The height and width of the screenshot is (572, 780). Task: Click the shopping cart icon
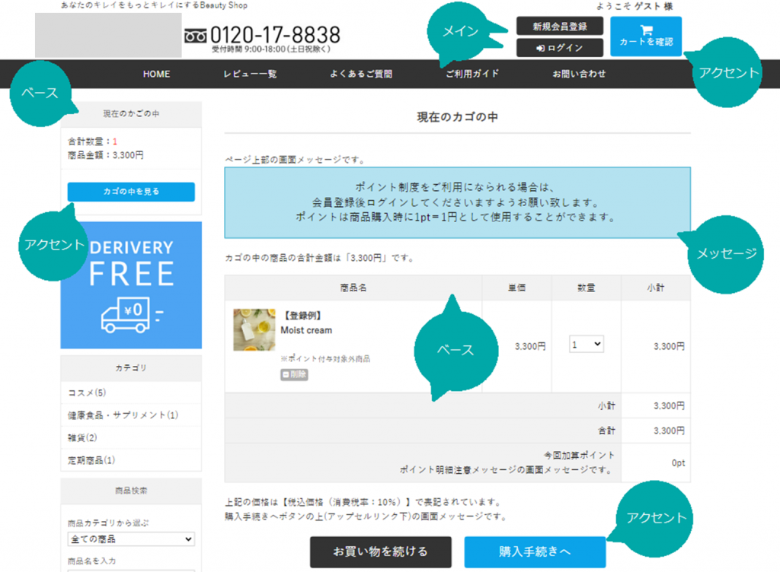pyautogui.click(x=646, y=31)
